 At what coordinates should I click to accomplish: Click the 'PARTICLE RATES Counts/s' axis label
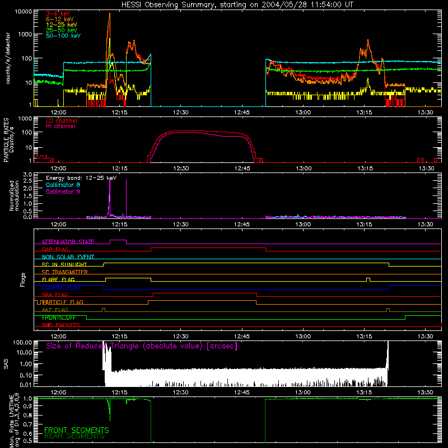(x=8, y=140)
